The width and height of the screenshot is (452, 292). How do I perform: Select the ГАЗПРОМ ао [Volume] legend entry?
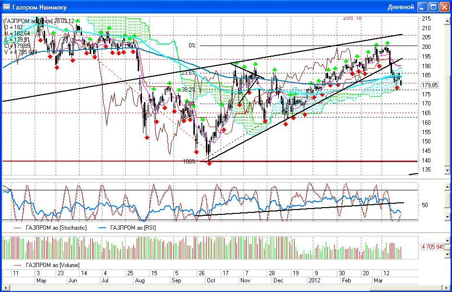tap(53, 265)
